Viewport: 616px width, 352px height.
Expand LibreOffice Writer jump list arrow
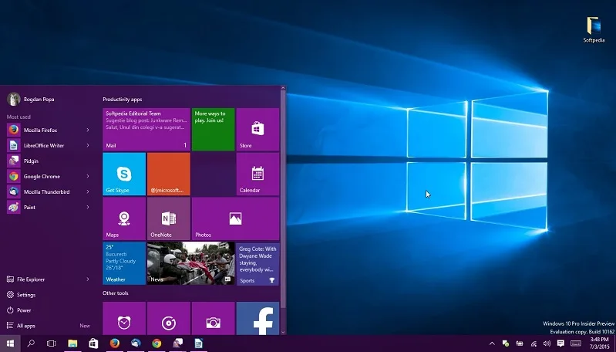(x=88, y=145)
